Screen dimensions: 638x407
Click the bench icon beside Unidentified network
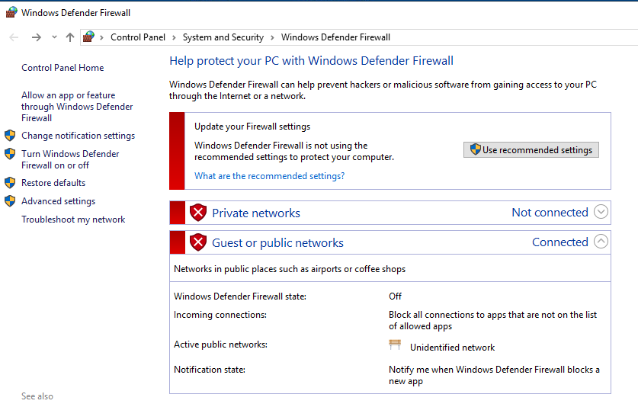[395, 345]
